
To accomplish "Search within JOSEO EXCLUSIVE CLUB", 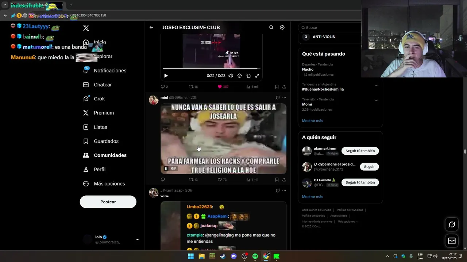I will point(271,27).
